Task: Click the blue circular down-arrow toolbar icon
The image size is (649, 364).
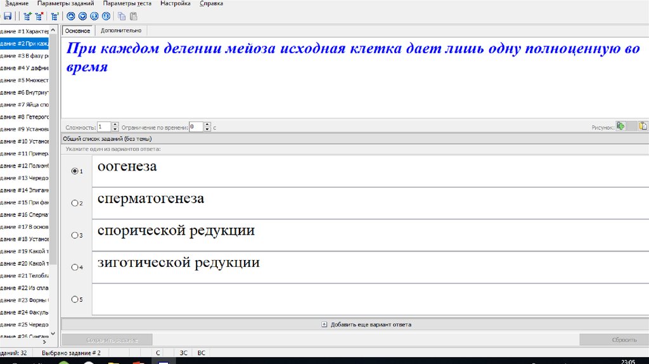Action: [82, 16]
